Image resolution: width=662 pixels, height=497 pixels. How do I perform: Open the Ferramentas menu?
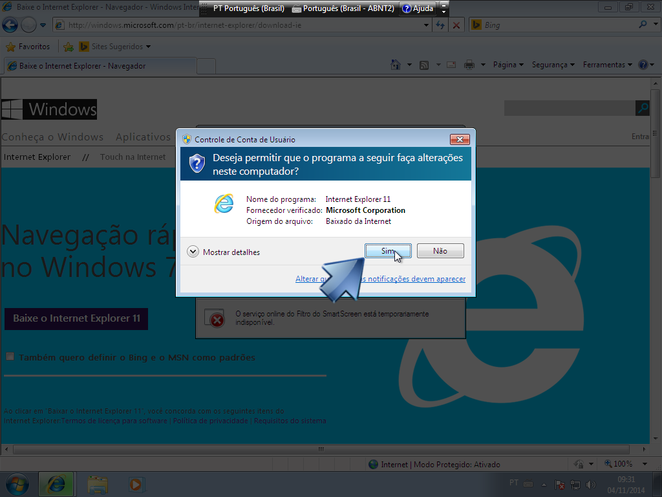tap(608, 65)
